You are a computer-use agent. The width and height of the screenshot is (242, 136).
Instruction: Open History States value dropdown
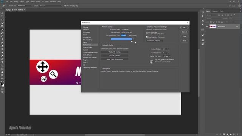click(x=168, y=49)
